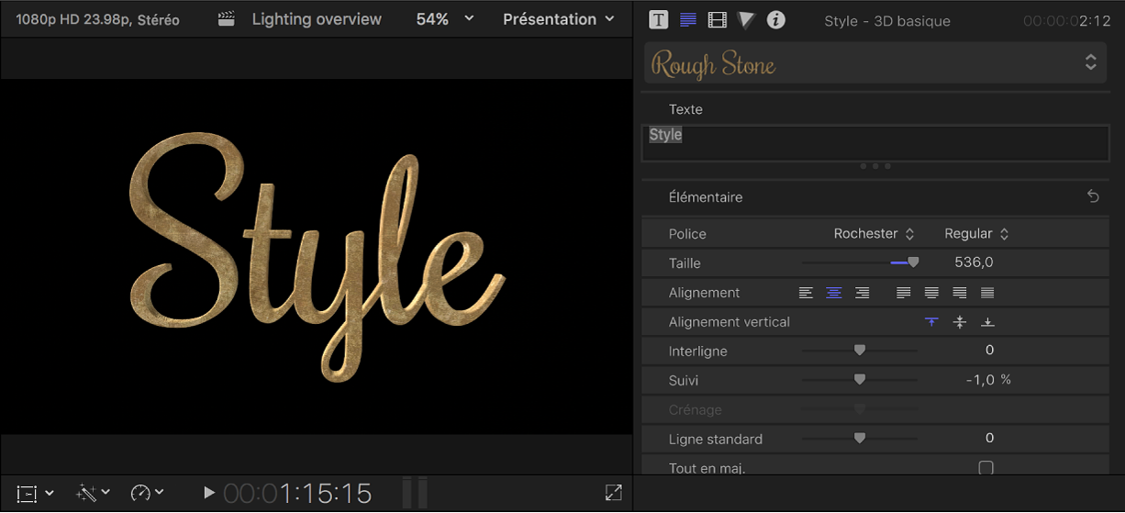Image resolution: width=1125 pixels, height=513 pixels.
Task: Set vertical alignment to bottom
Action: tap(987, 322)
